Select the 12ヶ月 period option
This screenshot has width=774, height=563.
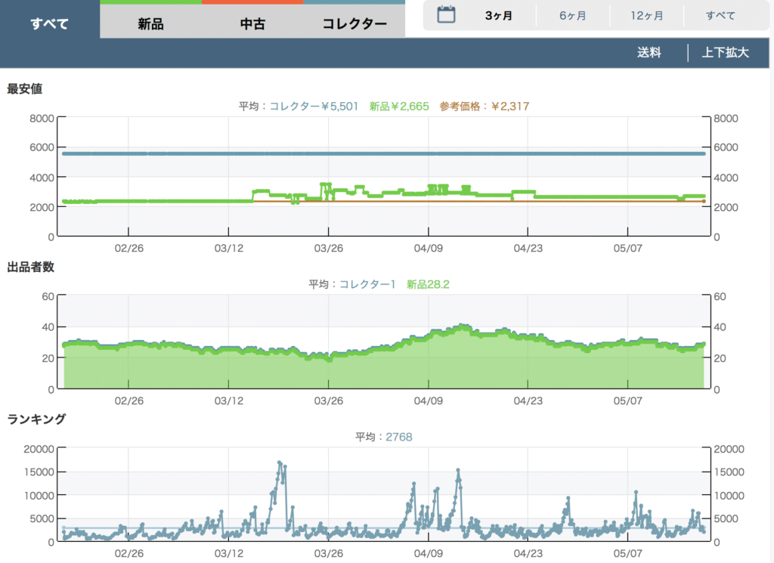click(647, 16)
